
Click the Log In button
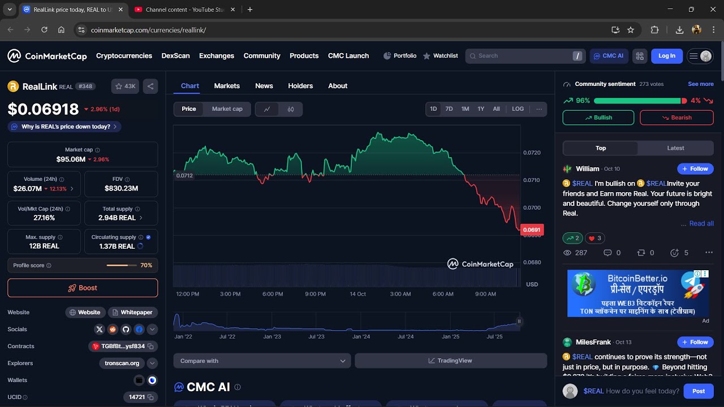coord(667,56)
